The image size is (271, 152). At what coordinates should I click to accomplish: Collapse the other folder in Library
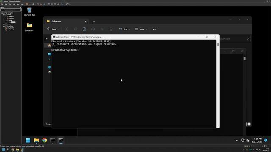tap(6, 21)
